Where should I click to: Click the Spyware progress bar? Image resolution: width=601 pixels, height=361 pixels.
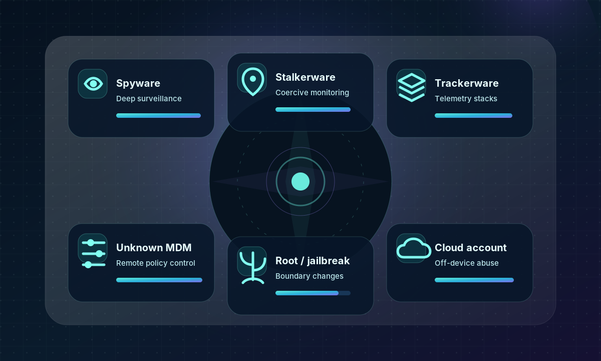158,115
